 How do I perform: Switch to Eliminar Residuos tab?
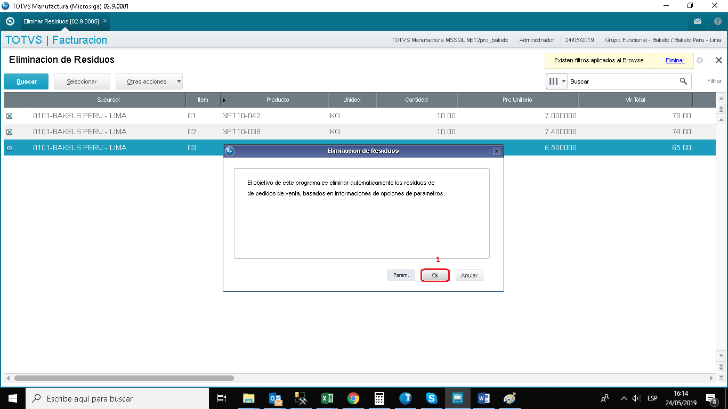click(x=61, y=21)
